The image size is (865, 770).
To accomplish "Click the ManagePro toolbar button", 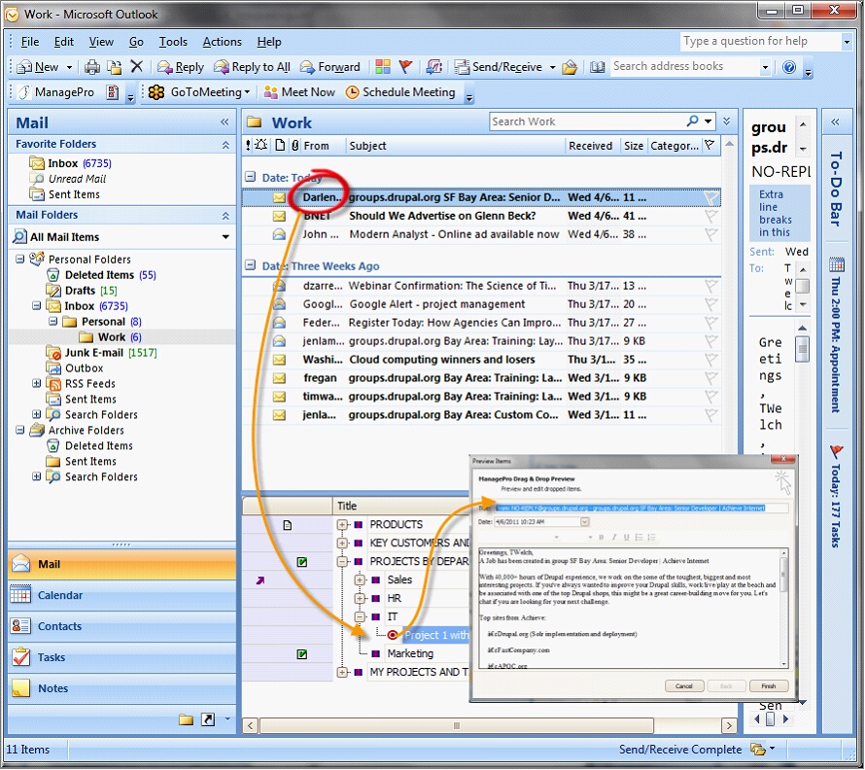I will click(x=56, y=92).
